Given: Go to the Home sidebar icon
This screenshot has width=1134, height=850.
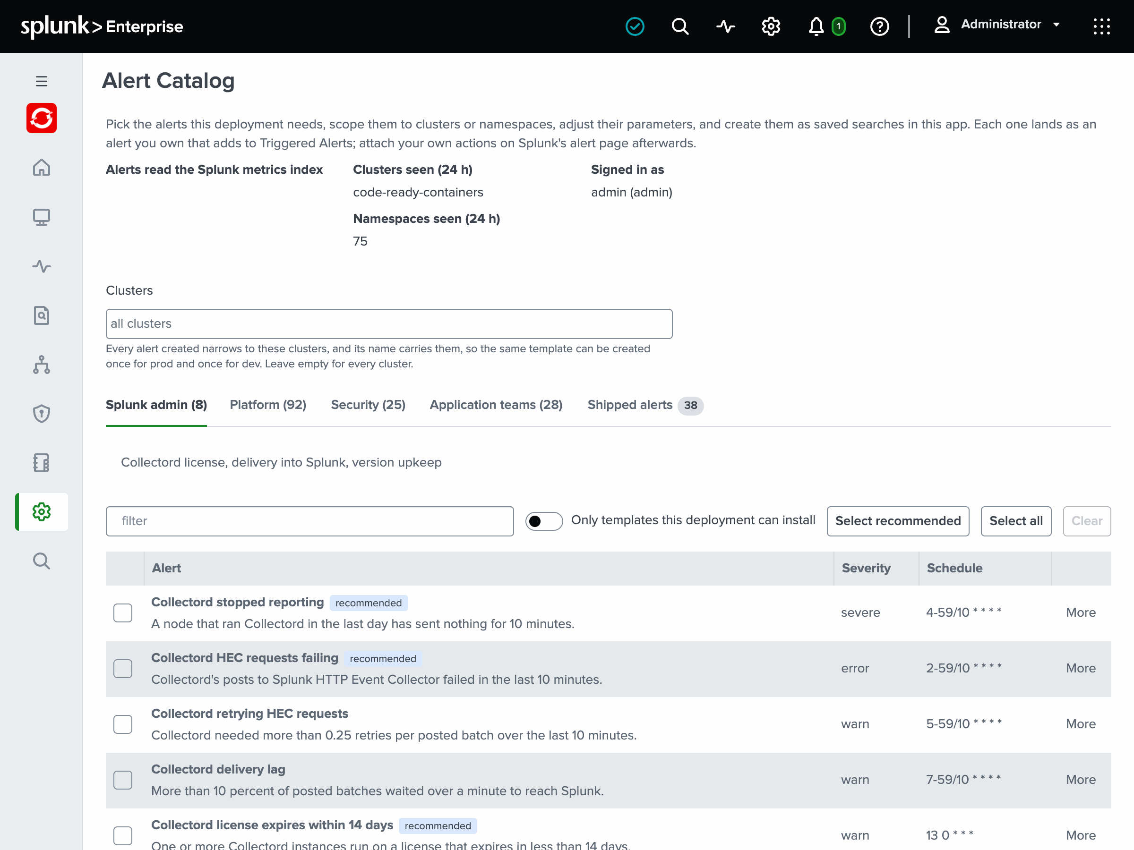Looking at the screenshot, I should point(42,167).
